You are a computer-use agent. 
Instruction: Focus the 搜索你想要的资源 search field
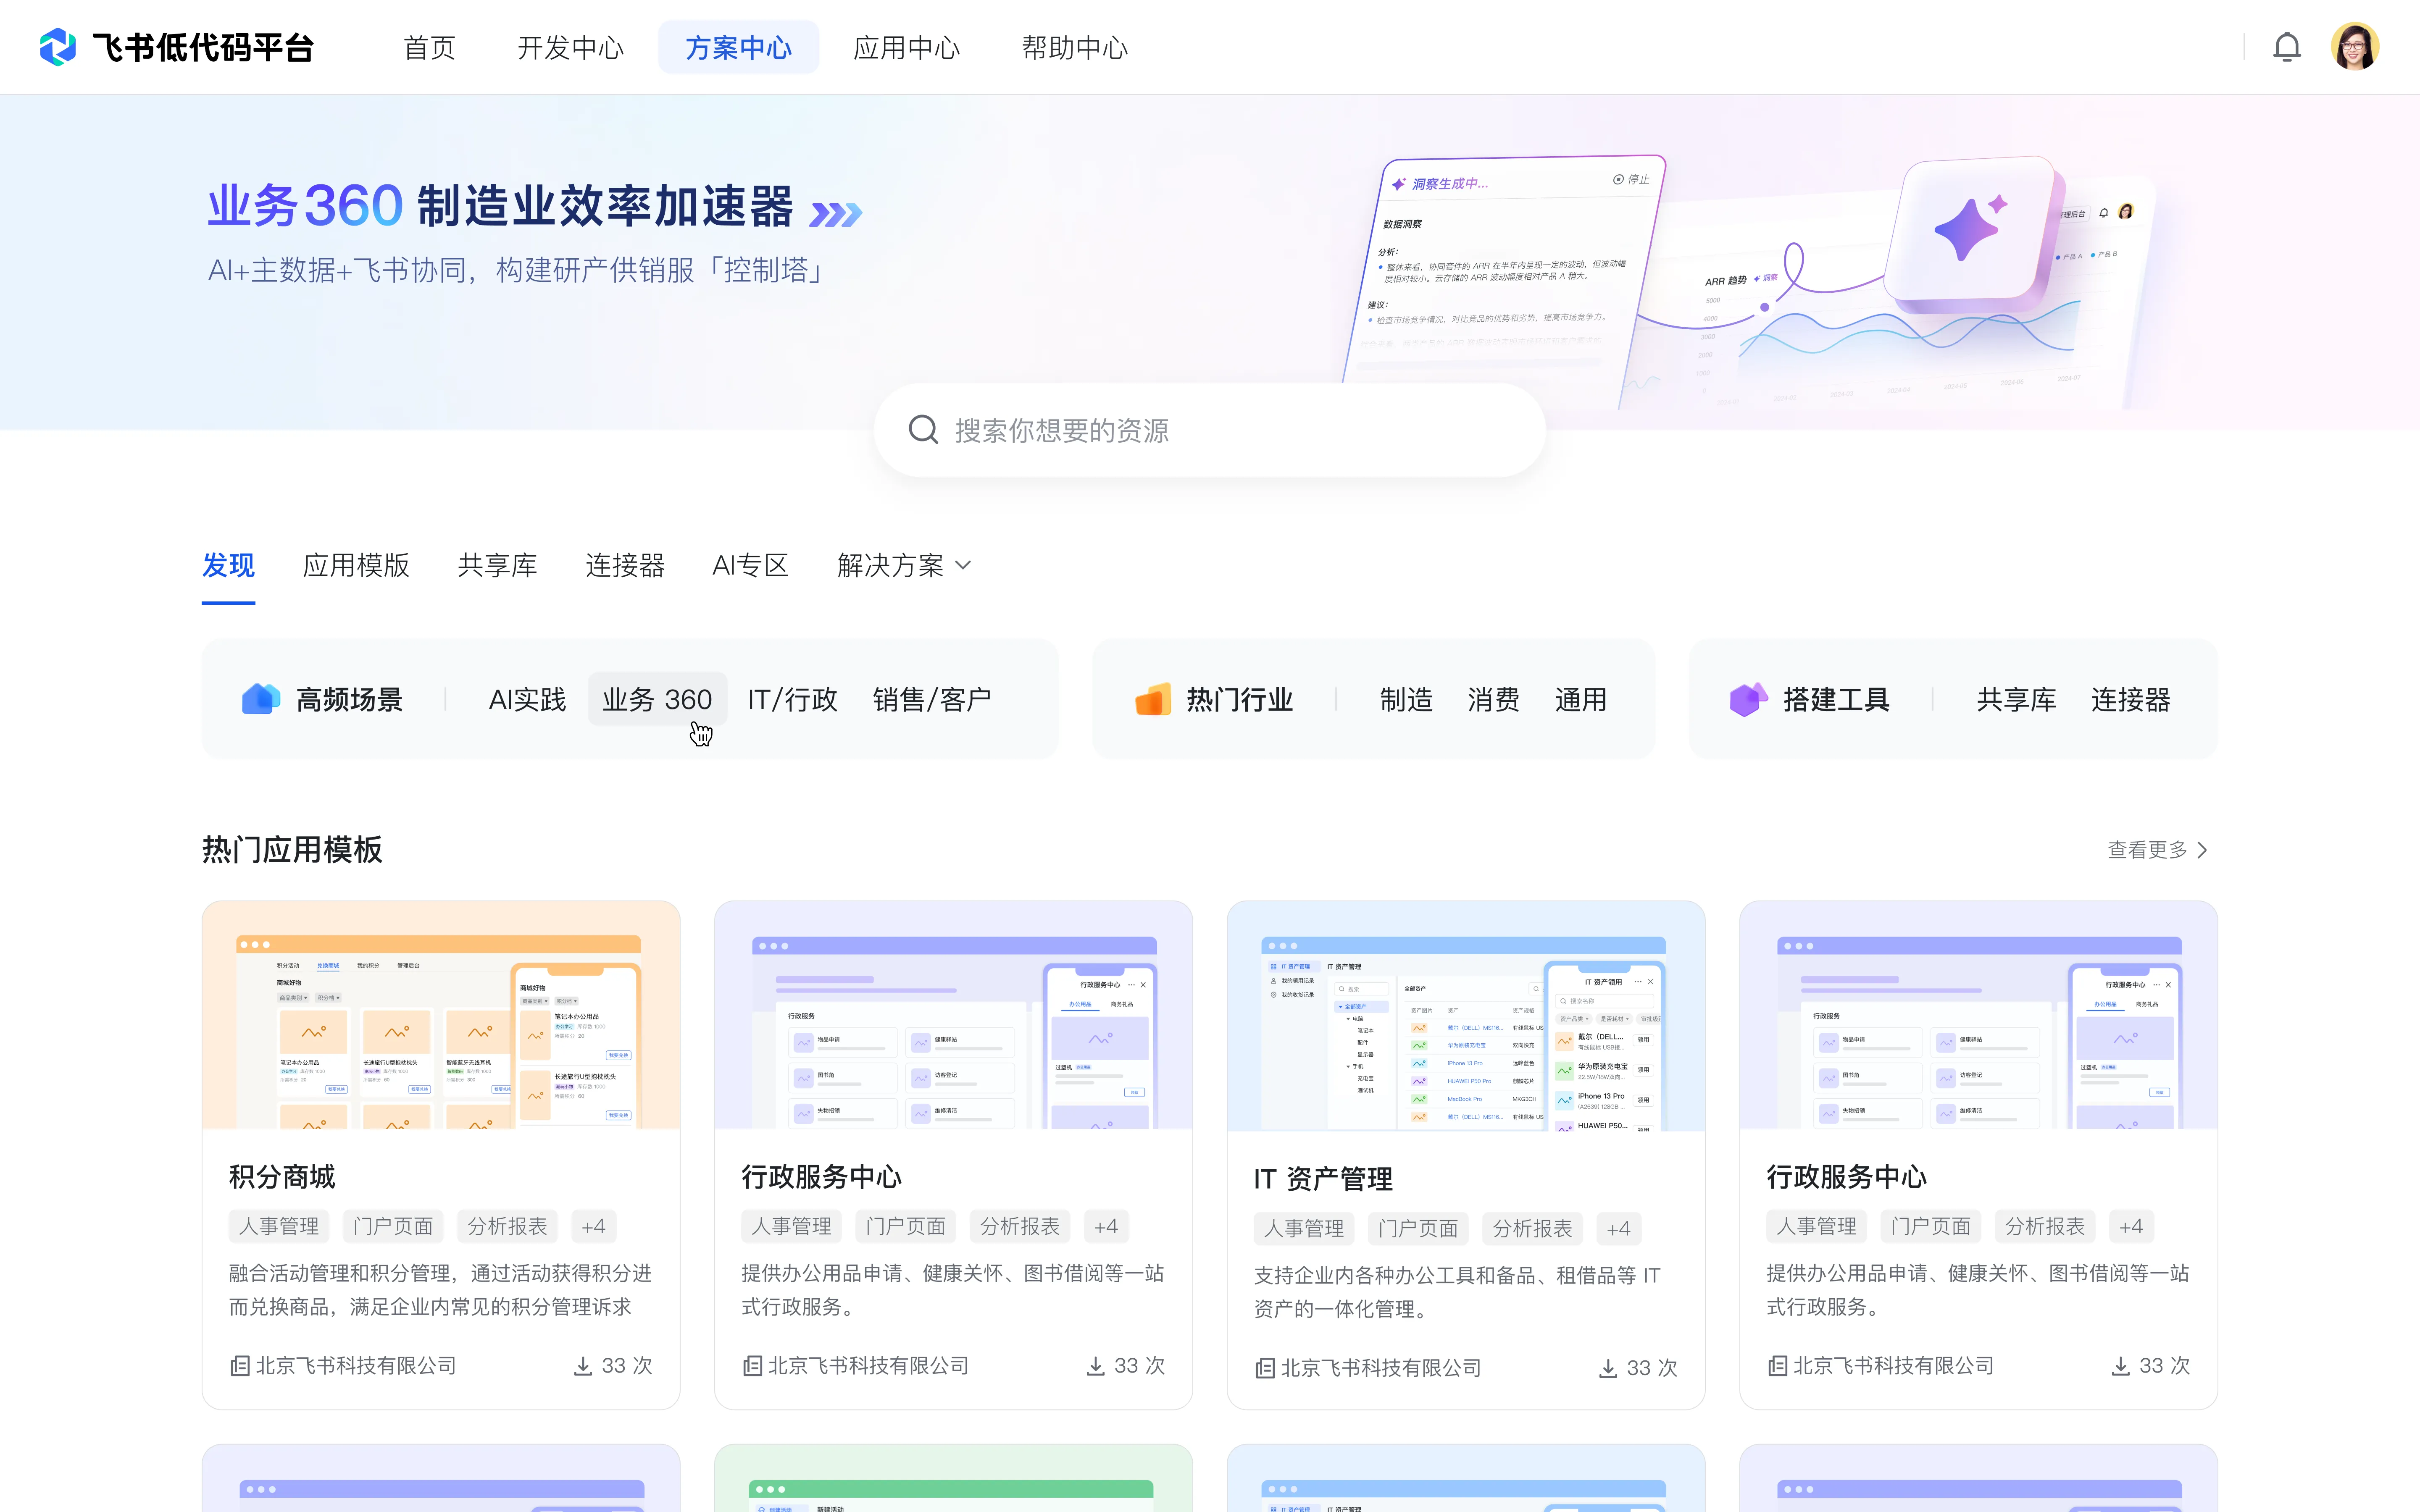click(x=1209, y=430)
